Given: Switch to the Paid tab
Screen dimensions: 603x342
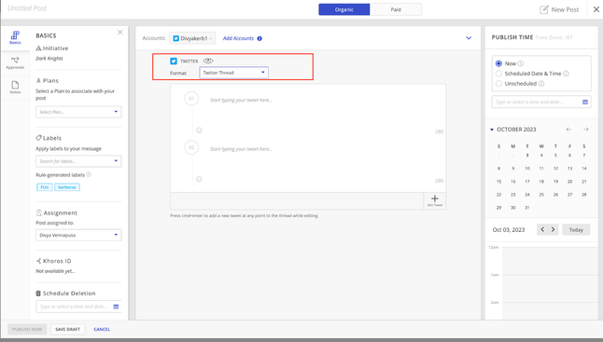Looking at the screenshot, I should [396, 9].
